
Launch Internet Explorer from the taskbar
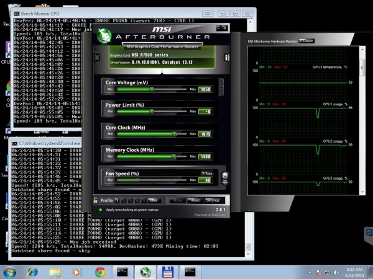32,272
